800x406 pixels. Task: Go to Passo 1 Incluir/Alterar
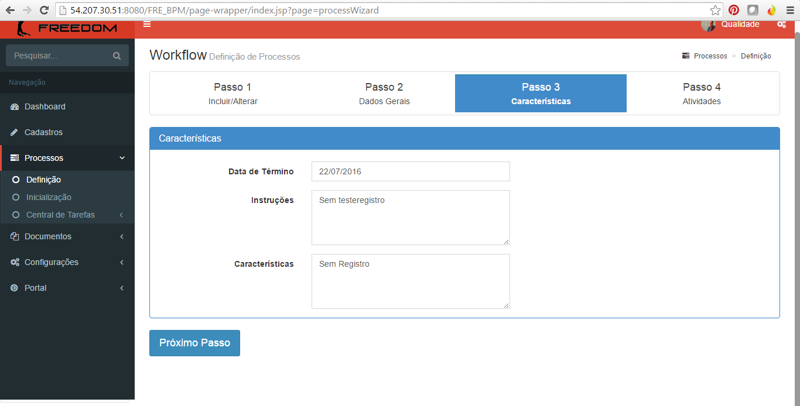tap(233, 93)
